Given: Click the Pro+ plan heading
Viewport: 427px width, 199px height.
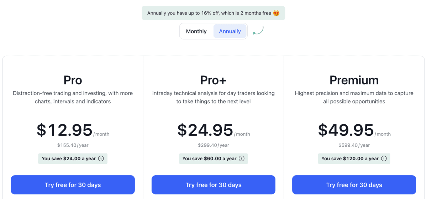Looking at the screenshot, I should click(213, 80).
